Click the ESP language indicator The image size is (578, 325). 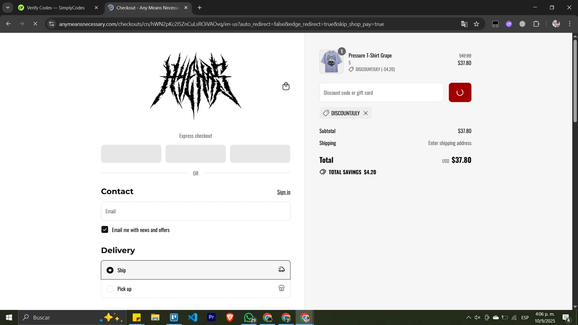tap(525, 318)
